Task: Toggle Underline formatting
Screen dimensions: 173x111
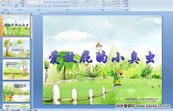Action: pos(34,6)
